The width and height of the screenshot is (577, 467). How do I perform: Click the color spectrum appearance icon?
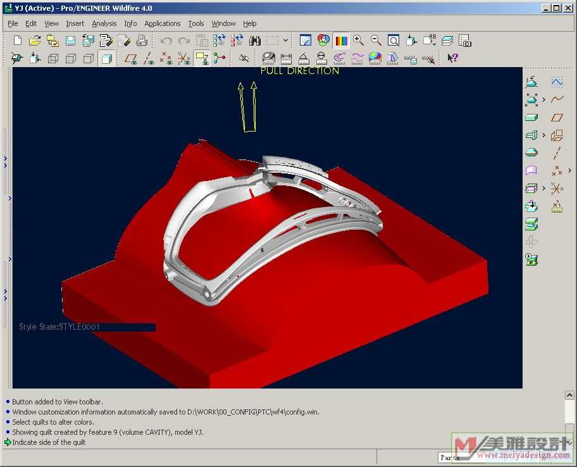tap(341, 40)
